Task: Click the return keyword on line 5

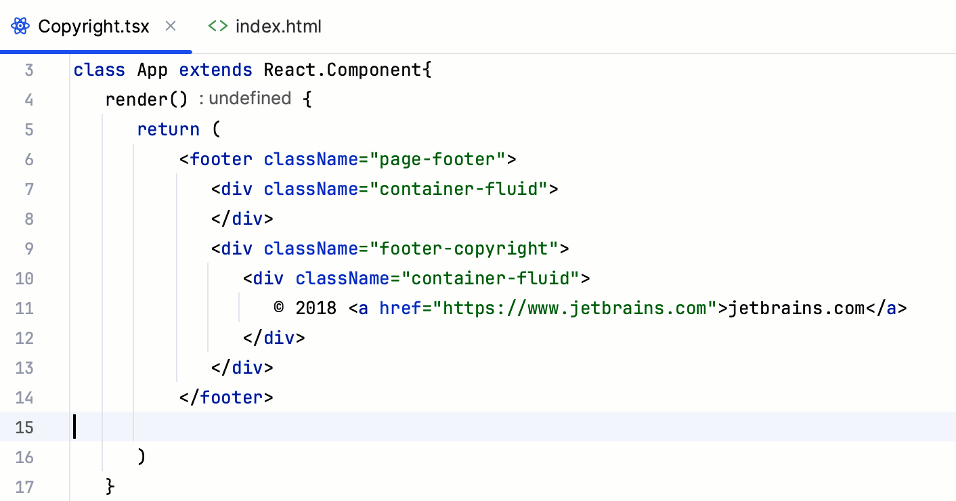Action: tap(168, 129)
